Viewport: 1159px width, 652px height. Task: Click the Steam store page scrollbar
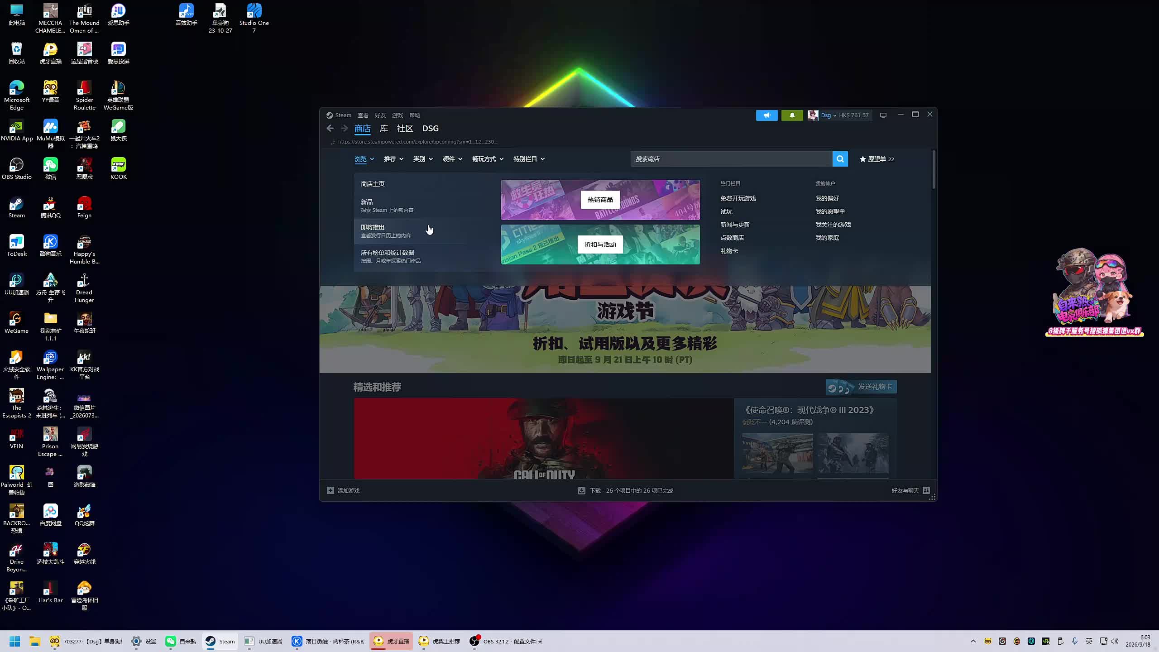pyautogui.click(x=934, y=170)
